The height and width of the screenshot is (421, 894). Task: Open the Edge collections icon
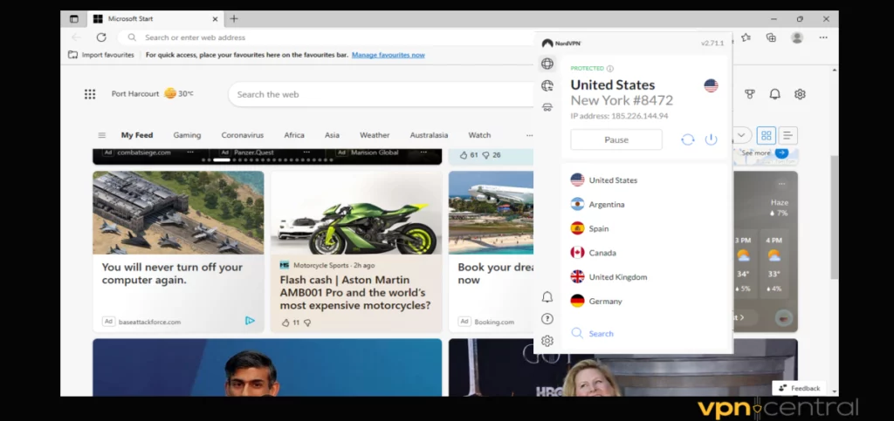pos(771,37)
